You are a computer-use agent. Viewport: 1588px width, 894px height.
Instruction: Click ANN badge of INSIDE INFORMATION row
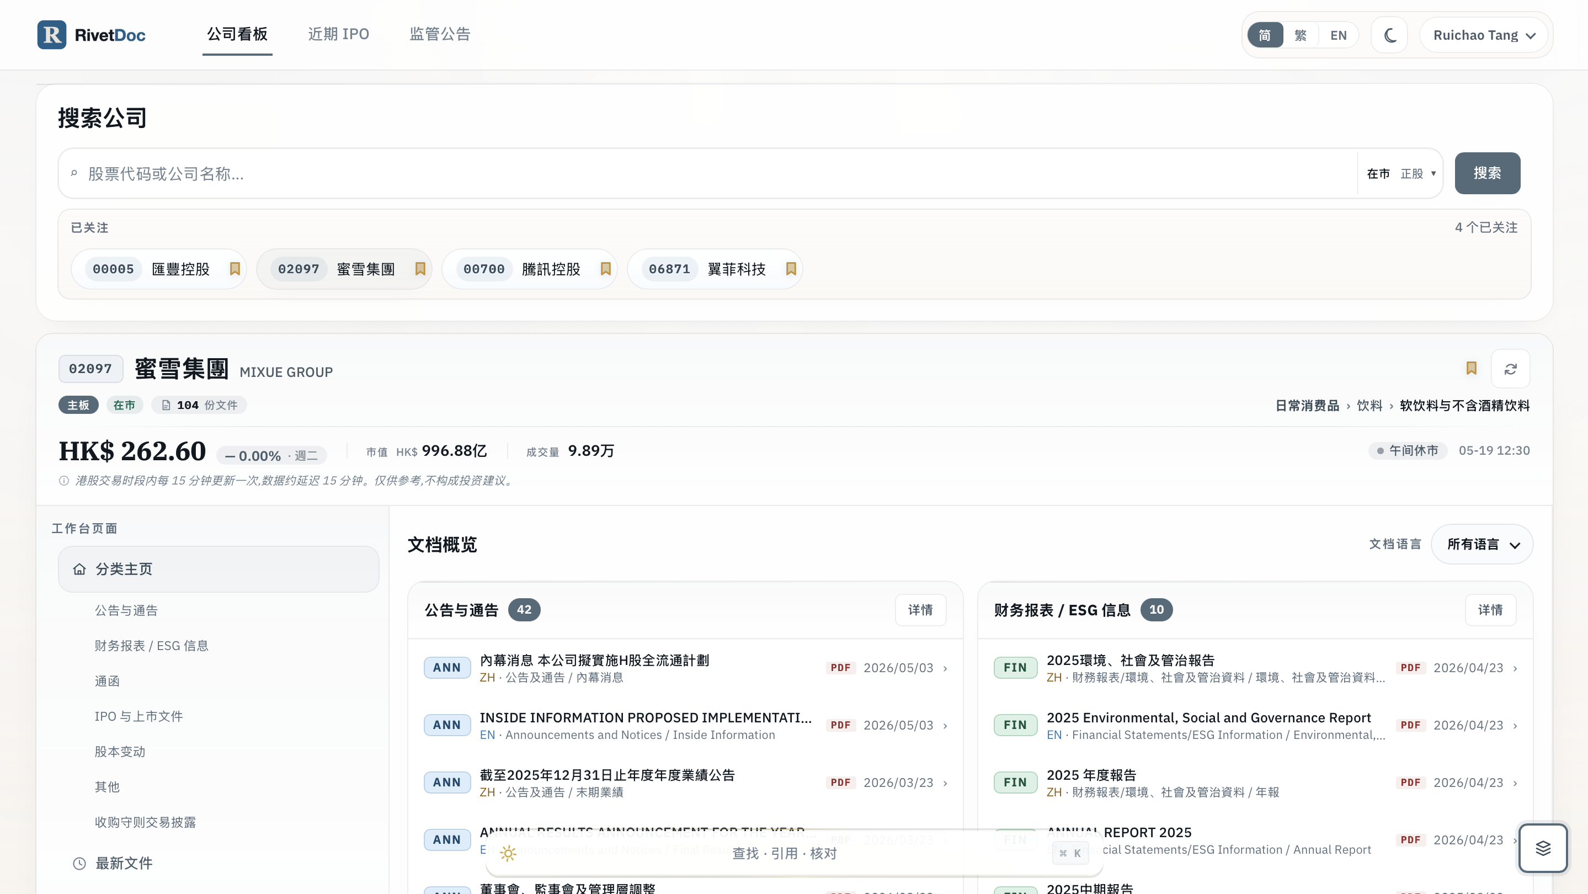(447, 725)
